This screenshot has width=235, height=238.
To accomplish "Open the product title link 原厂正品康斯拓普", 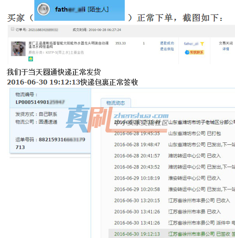I will pos(69,45).
